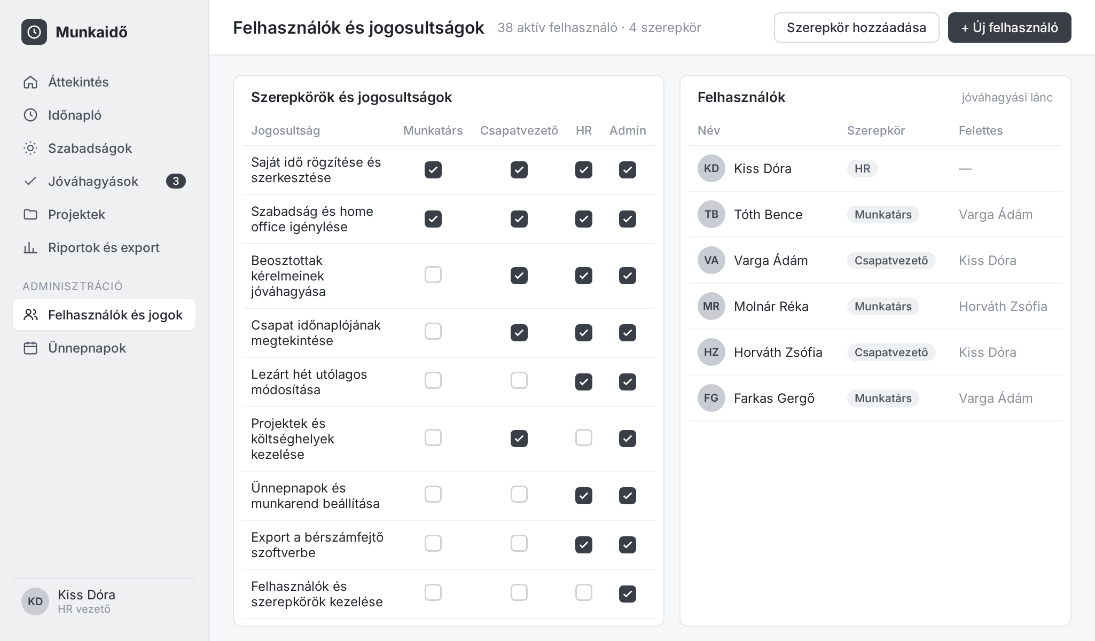This screenshot has width=1095, height=641.
Task: Click the Admin column header
Action: tap(628, 130)
